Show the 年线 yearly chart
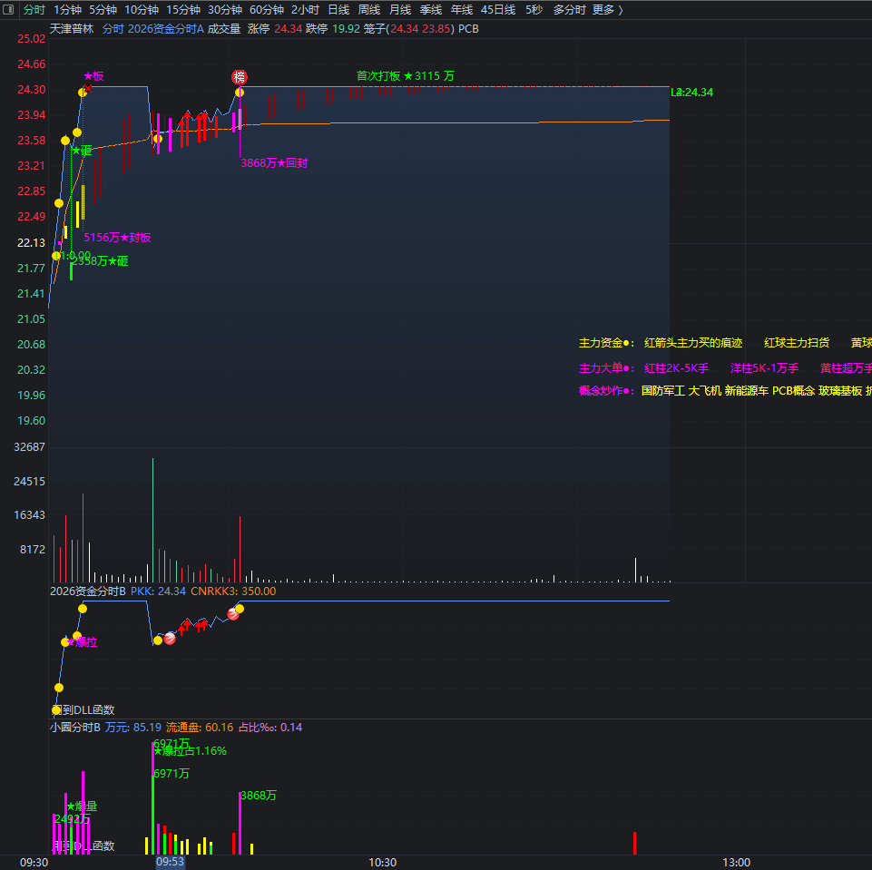 (462, 9)
